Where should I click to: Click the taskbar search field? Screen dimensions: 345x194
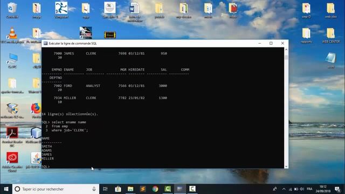click(56, 189)
